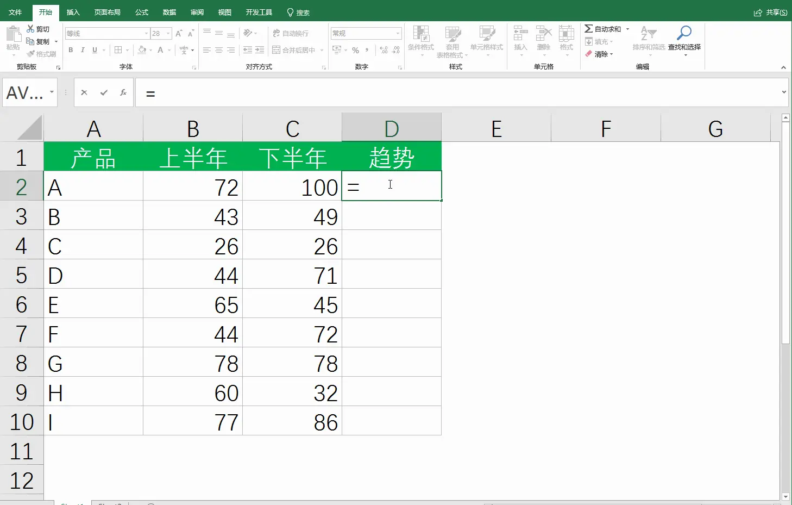Toggle Italic formatting
792x505 pixels.
point(83,50)
